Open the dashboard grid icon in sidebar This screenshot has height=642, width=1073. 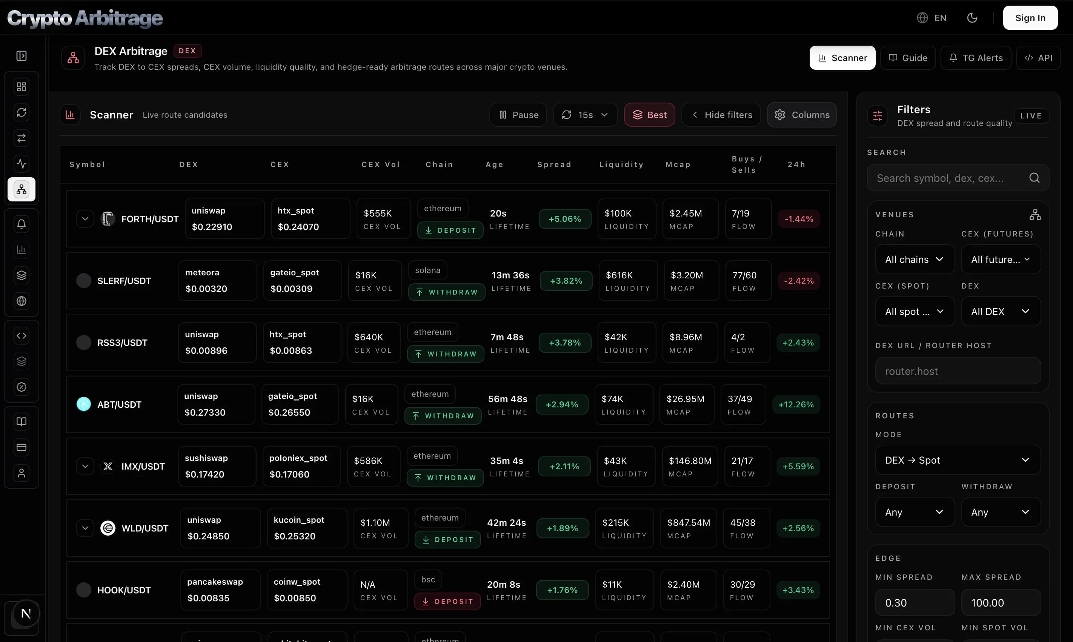pyautogui.click(x=21, y=87)
